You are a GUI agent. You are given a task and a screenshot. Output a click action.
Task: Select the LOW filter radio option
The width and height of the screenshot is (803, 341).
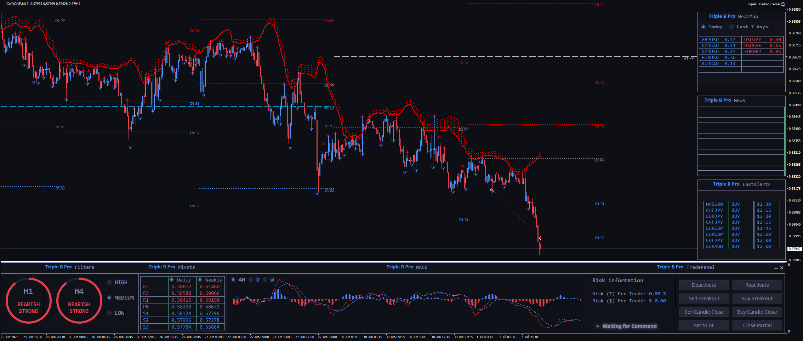click(109, 313)
